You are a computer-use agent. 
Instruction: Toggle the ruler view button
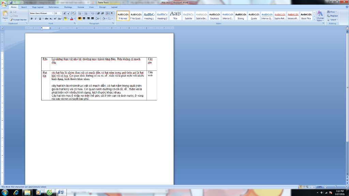click(347, 28)
